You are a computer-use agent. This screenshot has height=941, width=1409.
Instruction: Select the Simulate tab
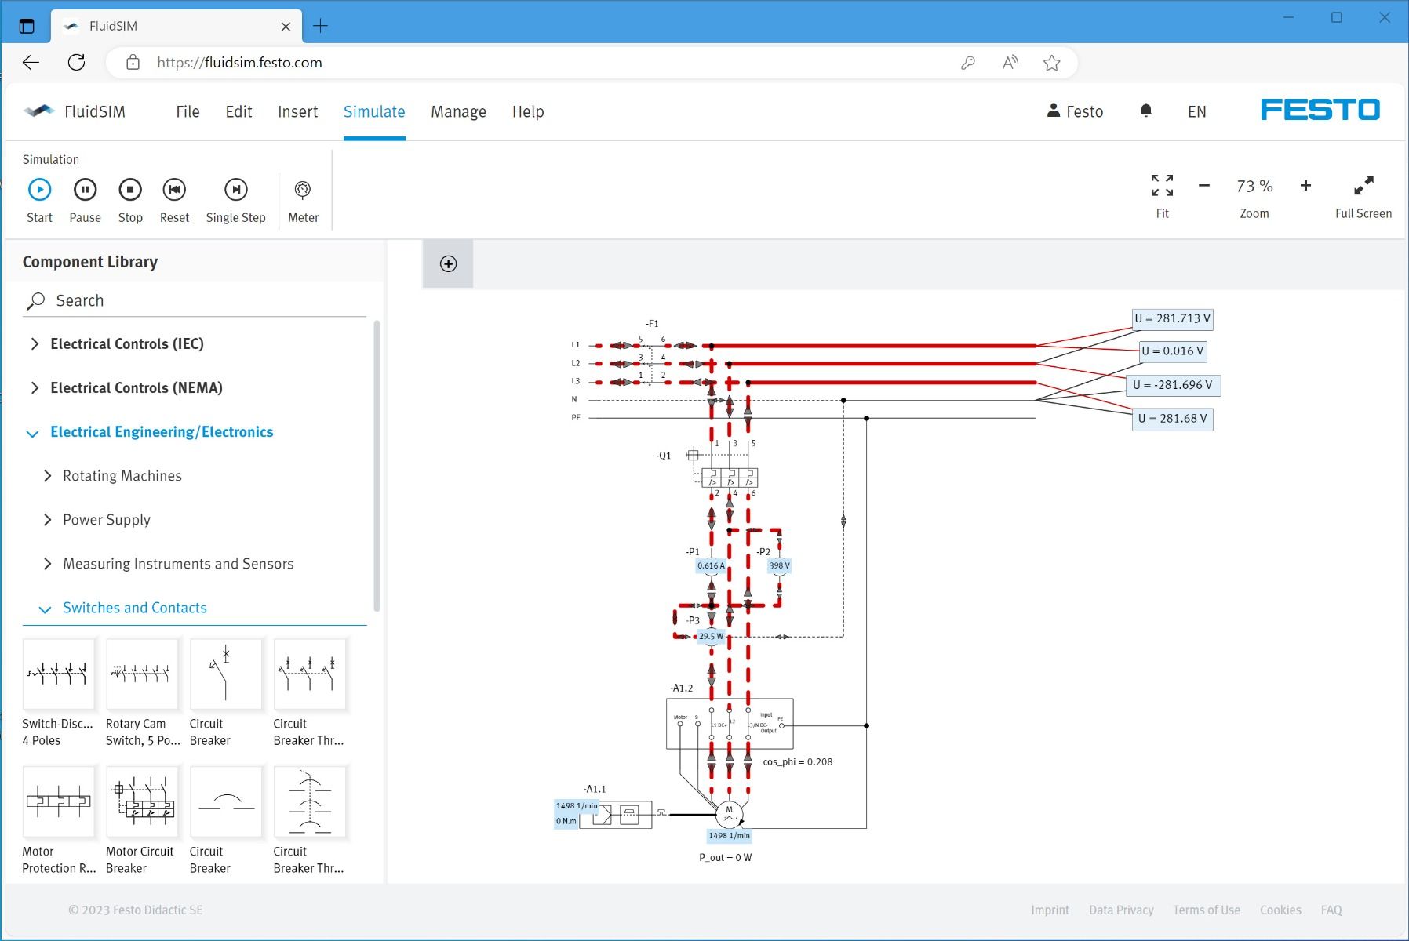374,111
